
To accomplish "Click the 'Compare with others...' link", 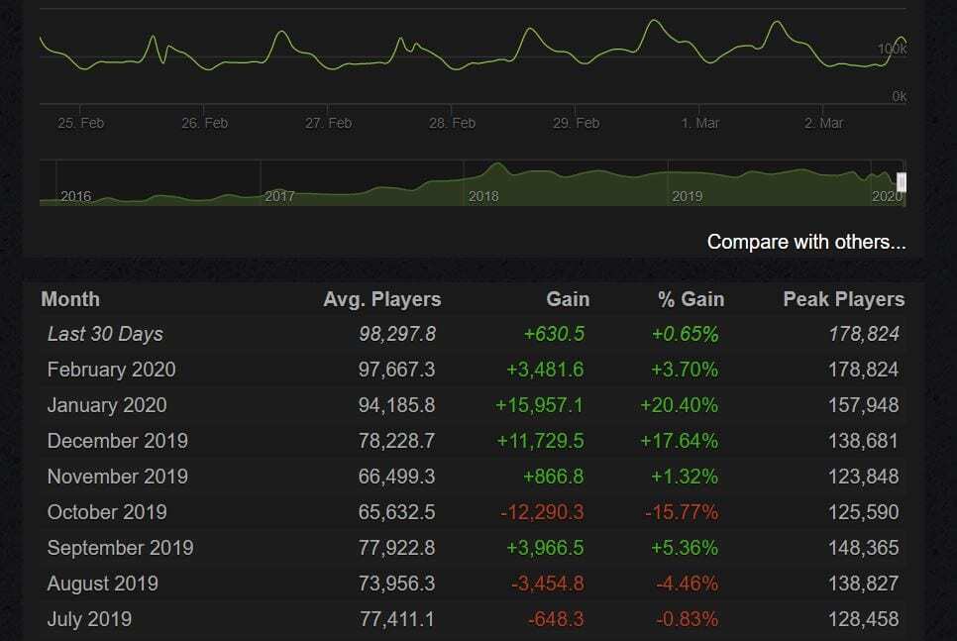I will click(x=805, y=242).
